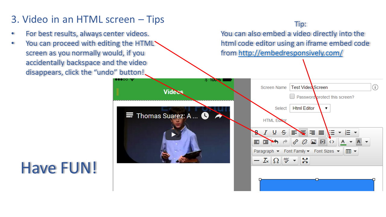
Task: Enable password protect this screen checkbox
Action: (292, 96)
